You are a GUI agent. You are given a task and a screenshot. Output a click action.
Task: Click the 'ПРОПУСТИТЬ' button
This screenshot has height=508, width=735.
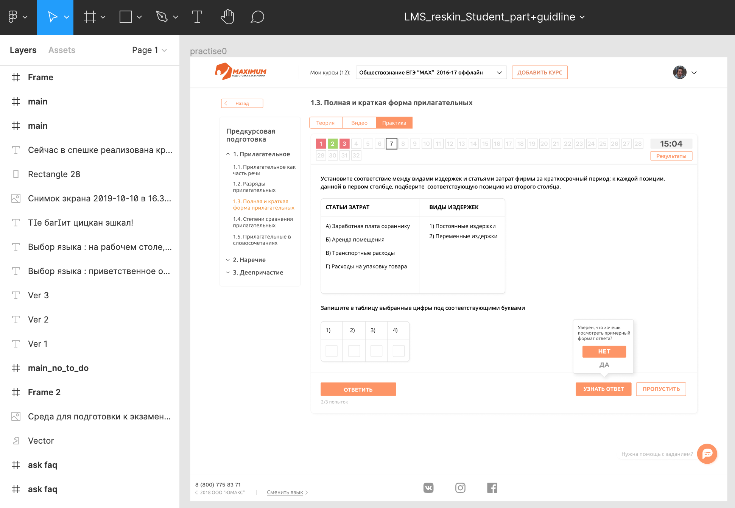click(x=661, y=389)
